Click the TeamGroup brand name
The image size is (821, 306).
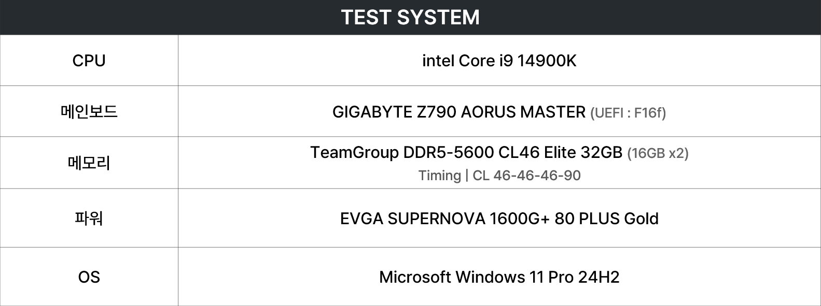(354, 153)
